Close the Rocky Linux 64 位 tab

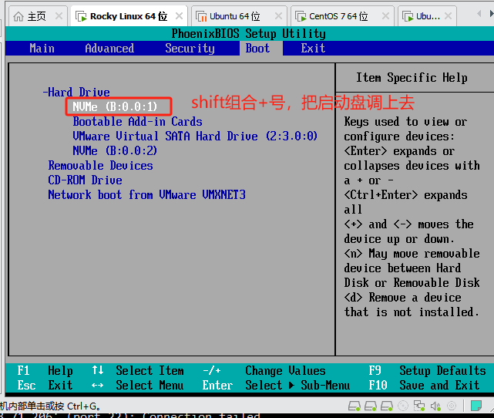[179, 15]
